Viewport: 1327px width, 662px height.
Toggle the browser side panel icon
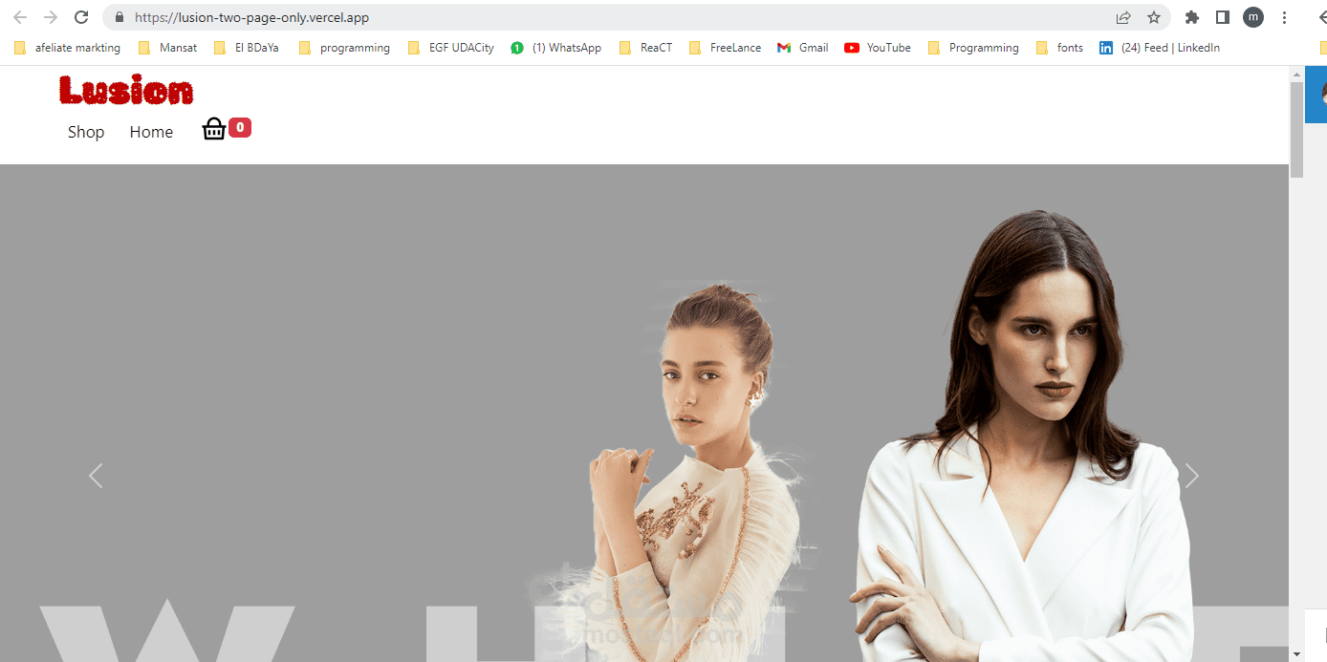point(1222,17)
